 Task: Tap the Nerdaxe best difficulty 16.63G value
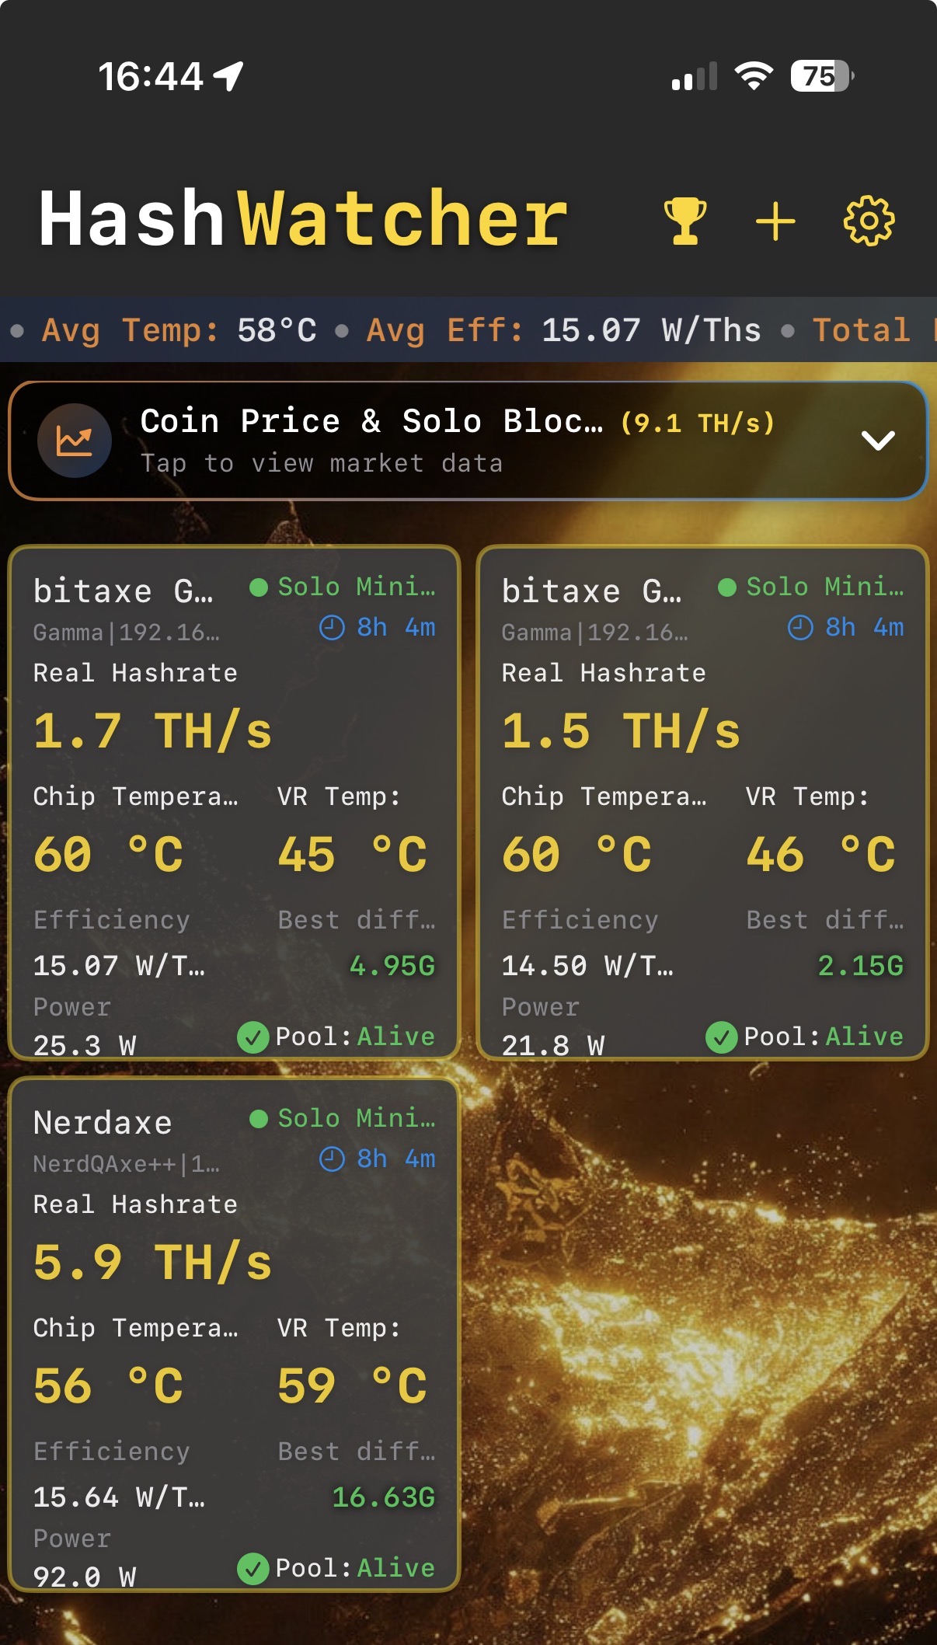383,1497
